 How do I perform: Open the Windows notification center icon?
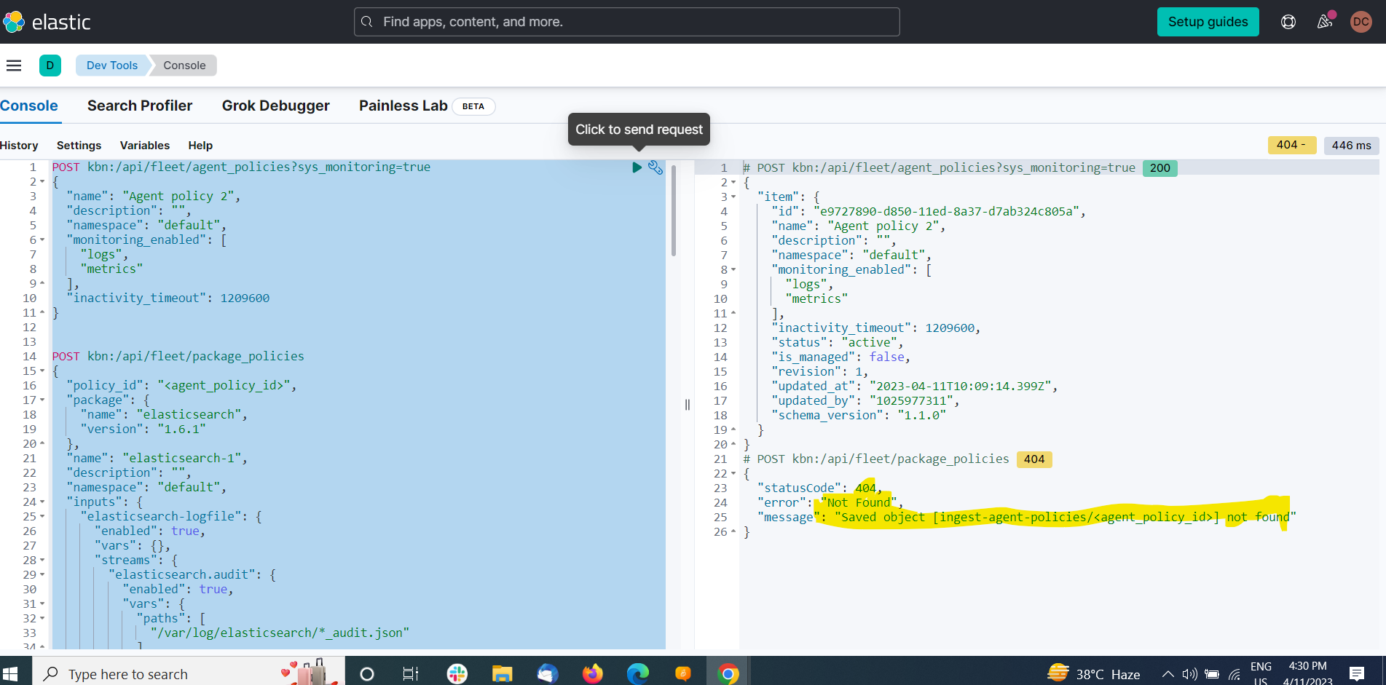pos(1357,674)
